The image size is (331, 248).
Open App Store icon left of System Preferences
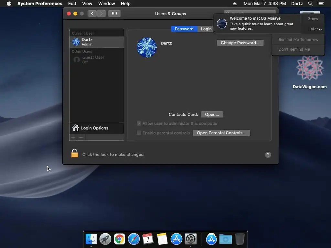(x=176, y=239)
